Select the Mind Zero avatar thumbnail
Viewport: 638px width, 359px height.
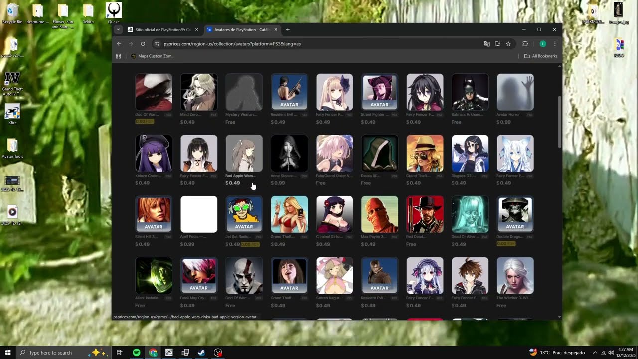click(x=199, y=92)
